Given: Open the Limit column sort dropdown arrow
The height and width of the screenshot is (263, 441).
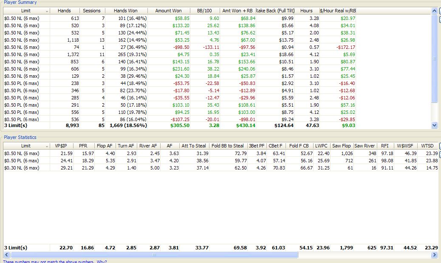Looking at the screenshot, I should tap(46, 11).
